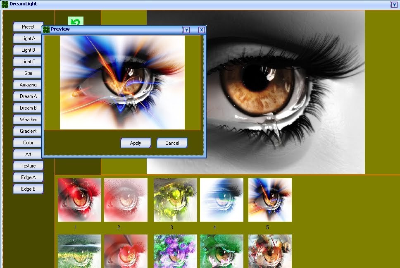Select the Light B effects category
400x268 pixels.
click(27, 50)
